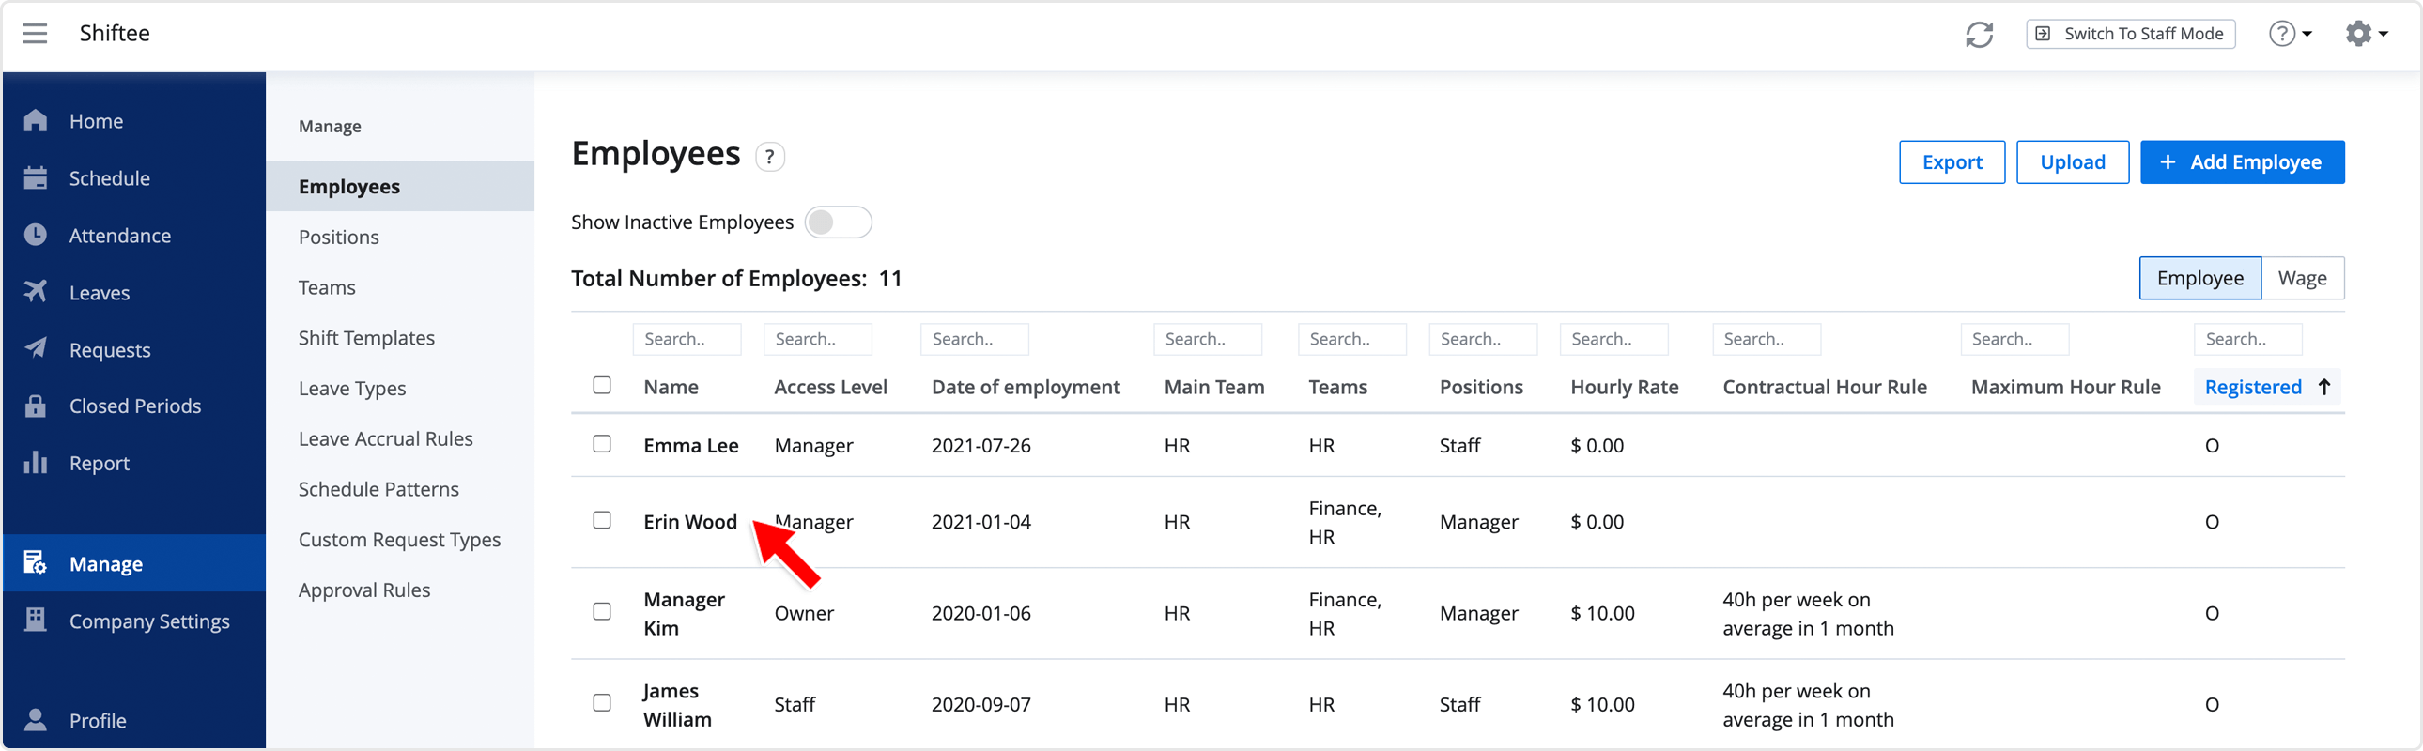Select the Emma Lee row checkbox

602,444
